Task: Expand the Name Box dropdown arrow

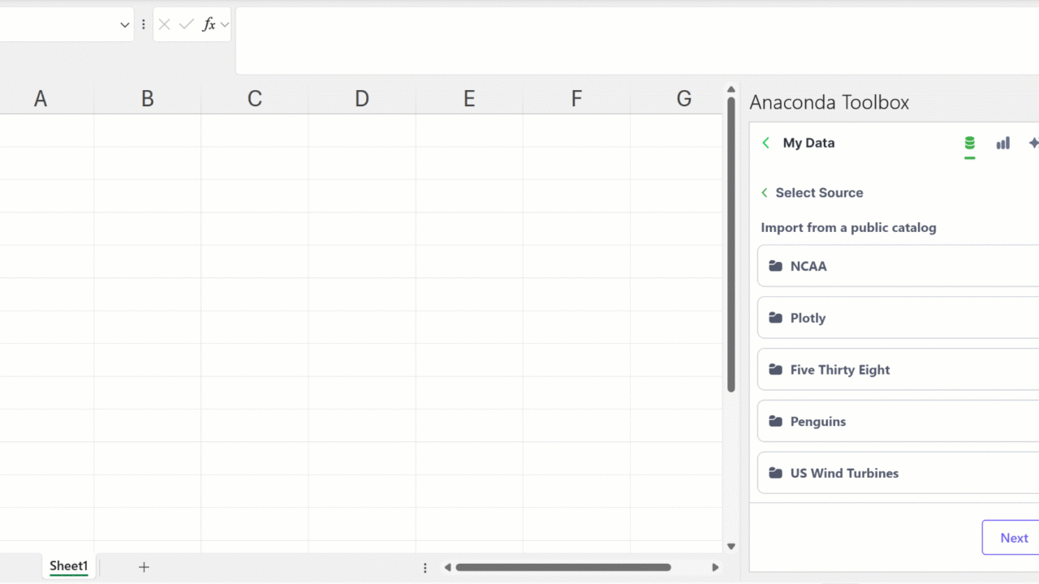Action: tap(125, 25)
